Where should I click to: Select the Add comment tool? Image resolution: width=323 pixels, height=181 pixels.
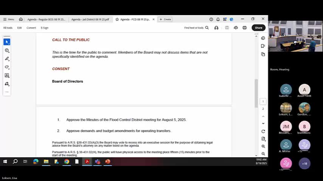pyautogui.click(x=7, y=50)
